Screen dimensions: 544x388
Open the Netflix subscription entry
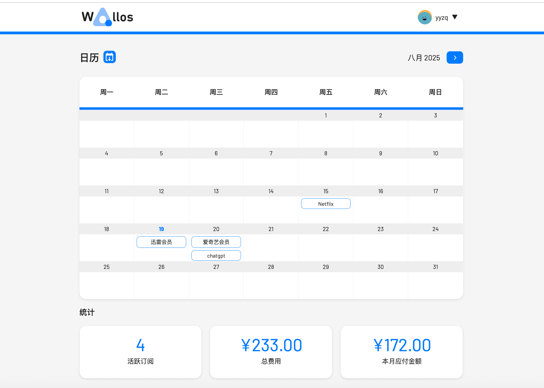click(326, 204)
